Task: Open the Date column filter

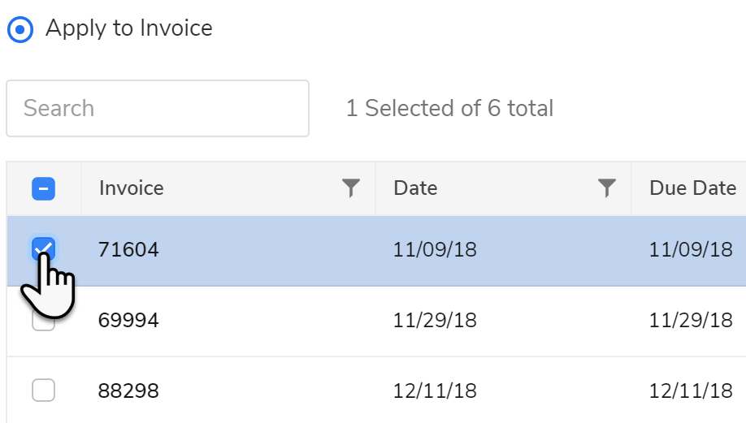Action: coord(606,188)
